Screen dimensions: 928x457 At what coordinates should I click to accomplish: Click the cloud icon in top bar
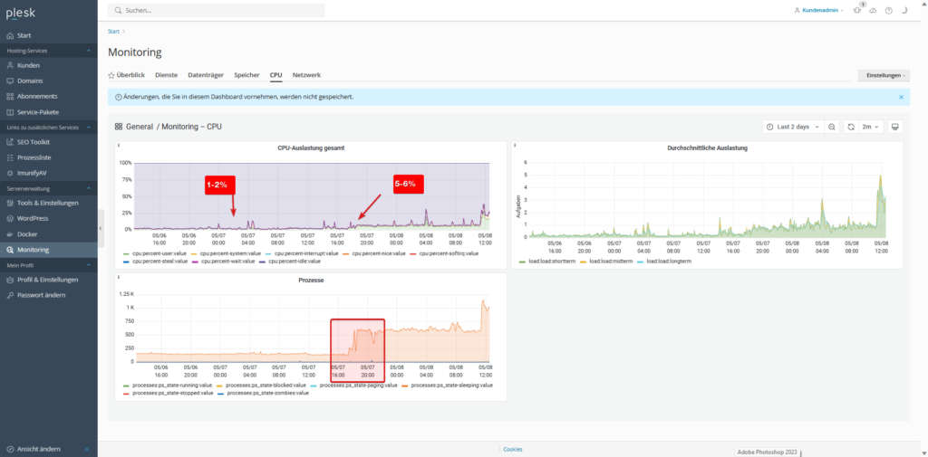(x=873, y=11)
